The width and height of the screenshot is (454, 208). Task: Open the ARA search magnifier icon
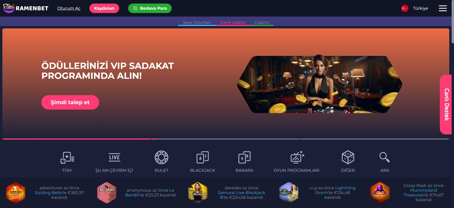385,158
